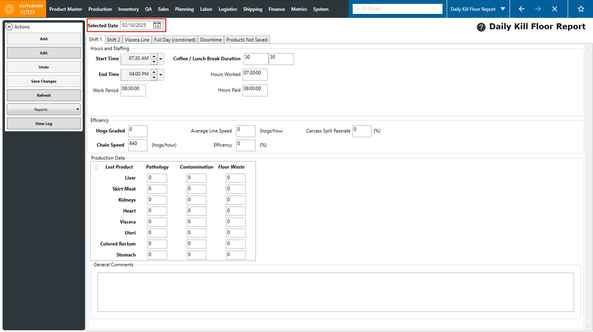Select the Downtime tab

pyautogui.click(x=211, y=40)
